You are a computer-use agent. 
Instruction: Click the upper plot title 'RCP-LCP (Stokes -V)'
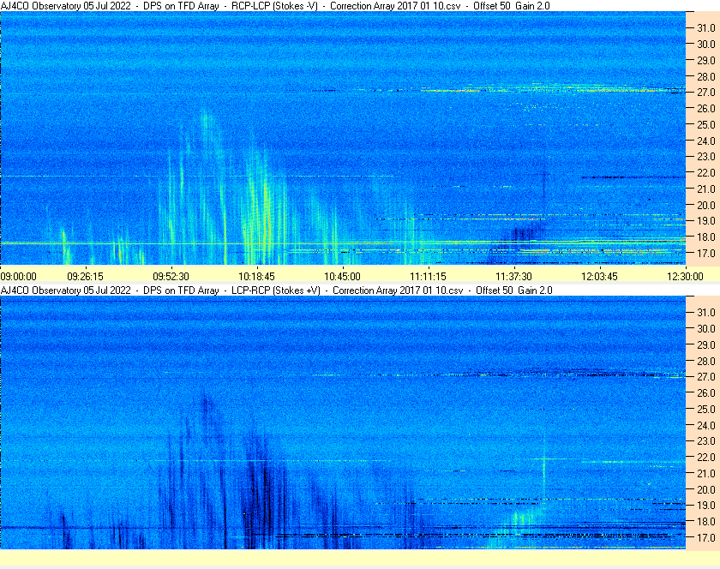click(274, 6)
